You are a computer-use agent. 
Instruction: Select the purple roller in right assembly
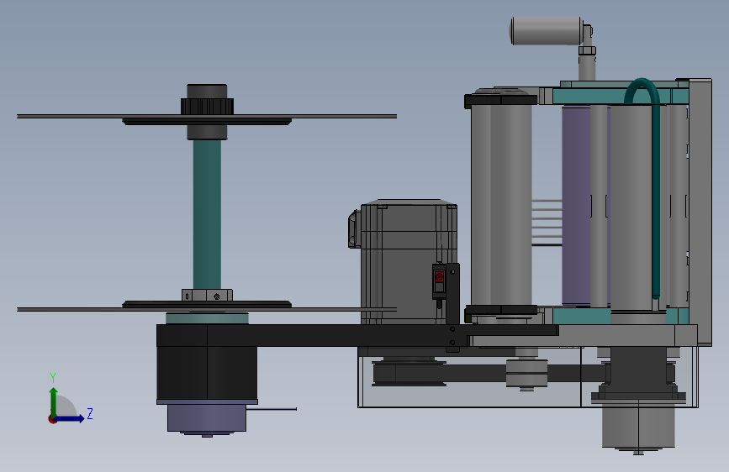[576, 205]
